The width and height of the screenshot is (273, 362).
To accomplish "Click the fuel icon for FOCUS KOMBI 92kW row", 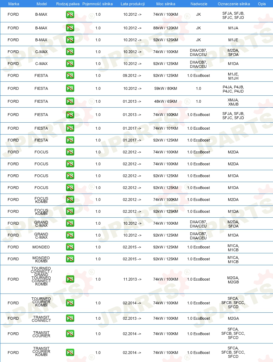I will tap(70, 211).
